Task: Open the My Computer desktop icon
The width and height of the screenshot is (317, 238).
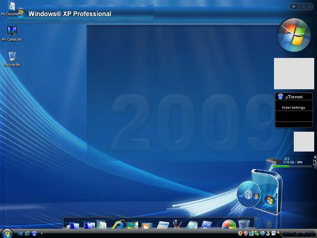Action: tap(12, 34)
